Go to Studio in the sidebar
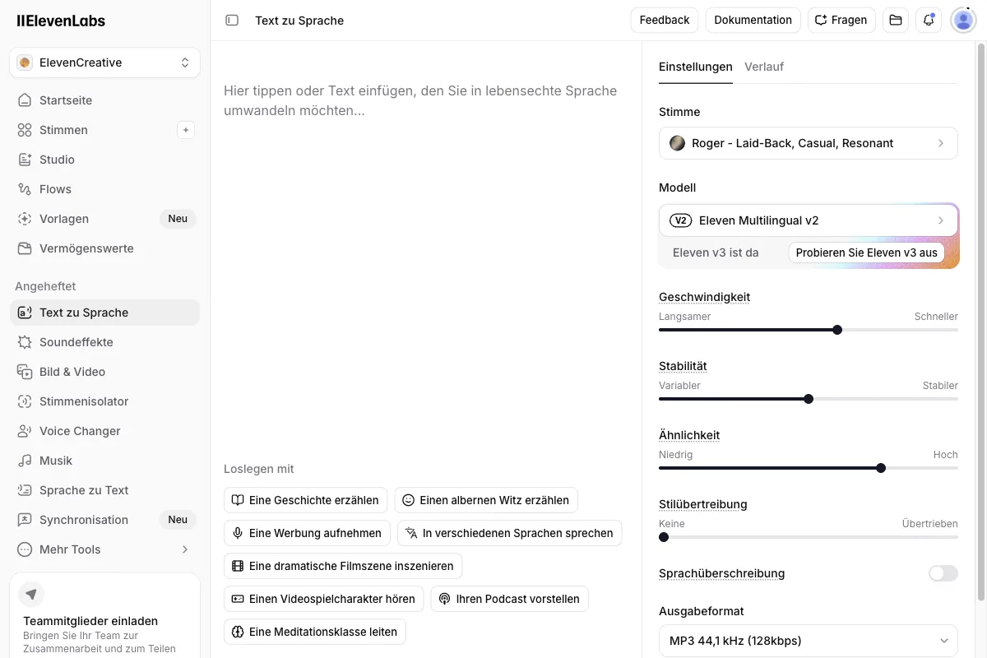Image resolution: width=987 pixels, height=658 pixels. (x=104, y=160)
